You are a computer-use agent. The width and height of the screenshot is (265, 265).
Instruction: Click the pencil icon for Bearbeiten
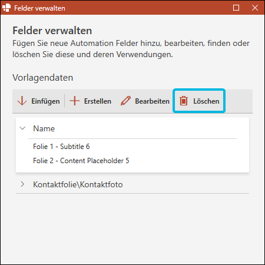[125, 101]
